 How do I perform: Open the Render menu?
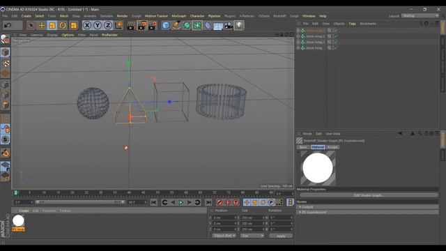point(123,16)
